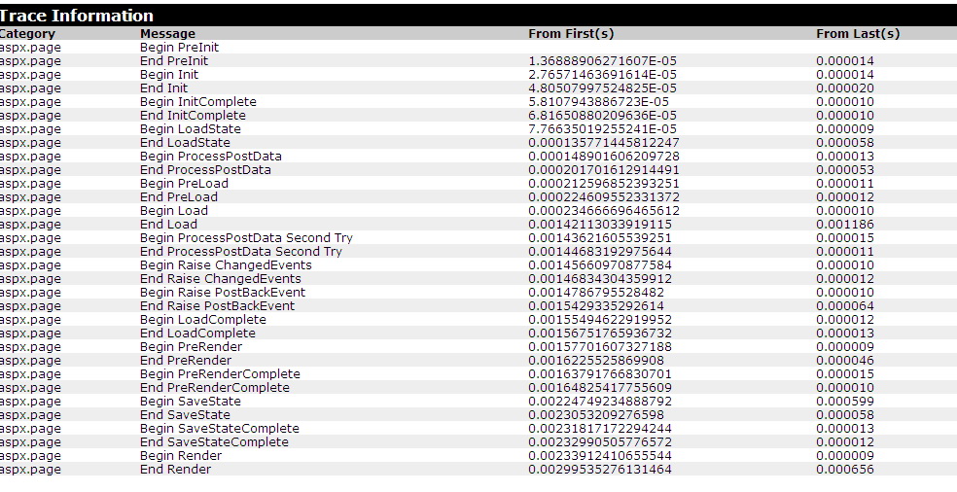
Task: Select the 'Begin LoadState' message
Action: tap(191, 128)
